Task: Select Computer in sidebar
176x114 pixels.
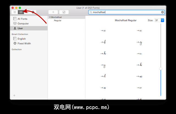Action: click(29, 23)
